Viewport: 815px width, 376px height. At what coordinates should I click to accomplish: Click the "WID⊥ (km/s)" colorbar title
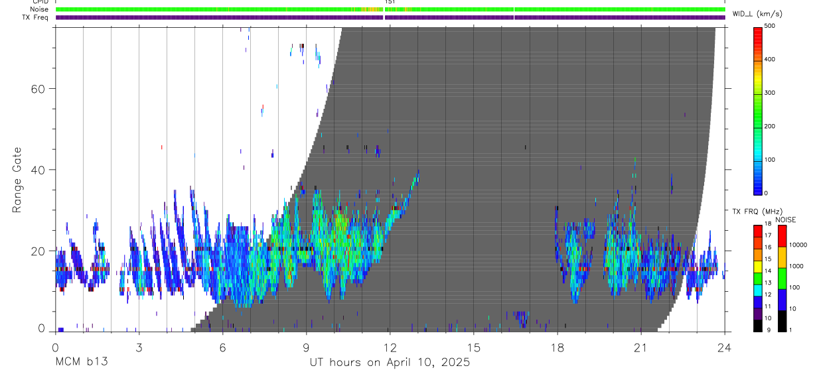pos(757,13)
